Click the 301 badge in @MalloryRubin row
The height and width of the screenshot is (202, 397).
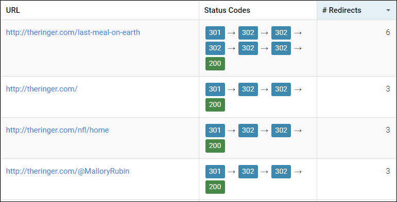coord(215,172)
